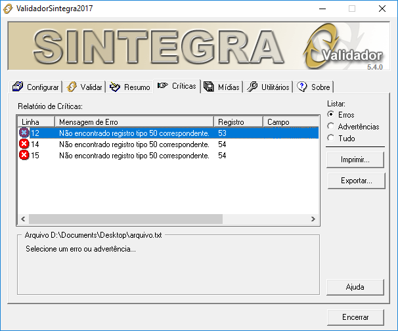The width and height of the screenshot is (398, 331).
Task: Switch to the Críticas tab
Action: (x=177, y=86)
